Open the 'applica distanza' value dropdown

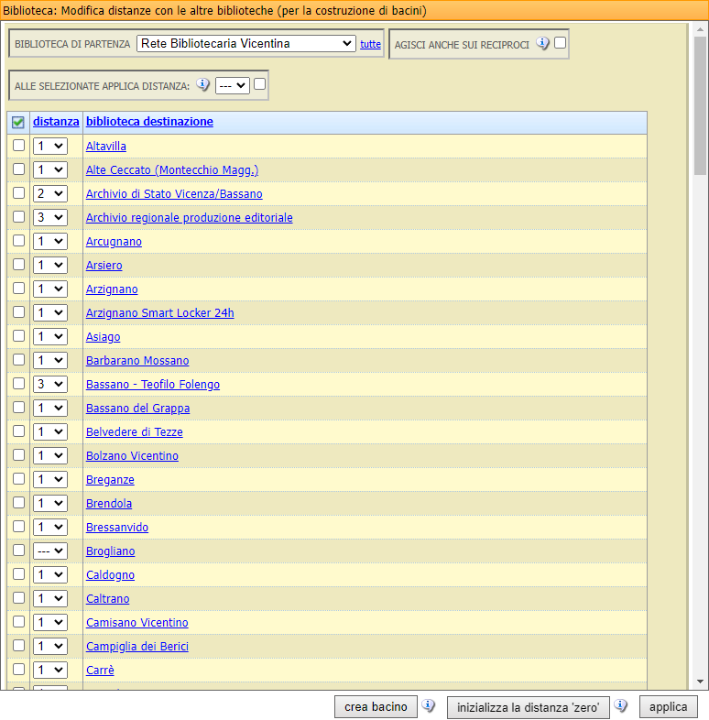(233, 85)
